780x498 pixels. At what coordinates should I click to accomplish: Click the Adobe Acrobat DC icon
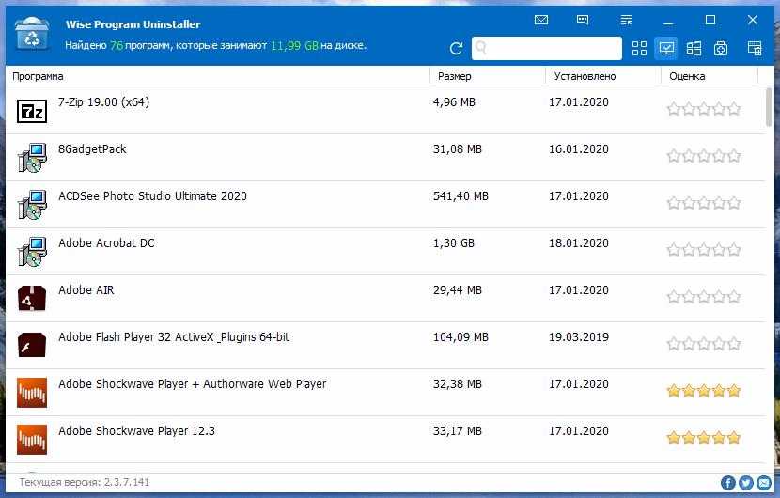(32, 252)
